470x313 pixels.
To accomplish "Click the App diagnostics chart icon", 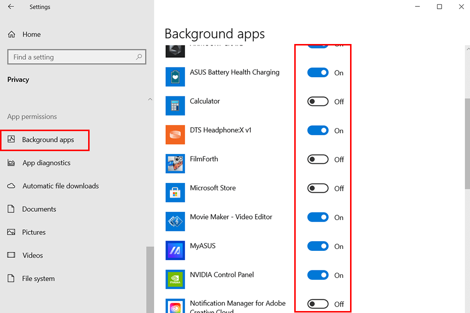I will 11,163.
